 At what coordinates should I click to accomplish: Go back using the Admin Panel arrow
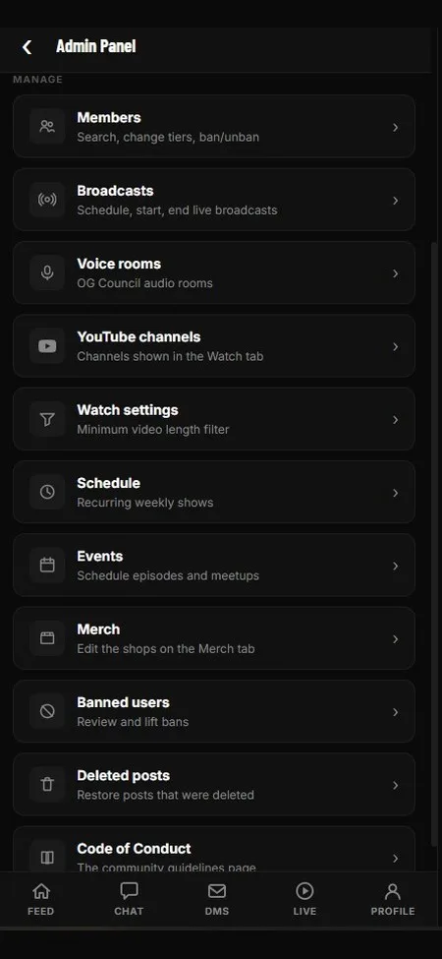(x=27, y=47)
